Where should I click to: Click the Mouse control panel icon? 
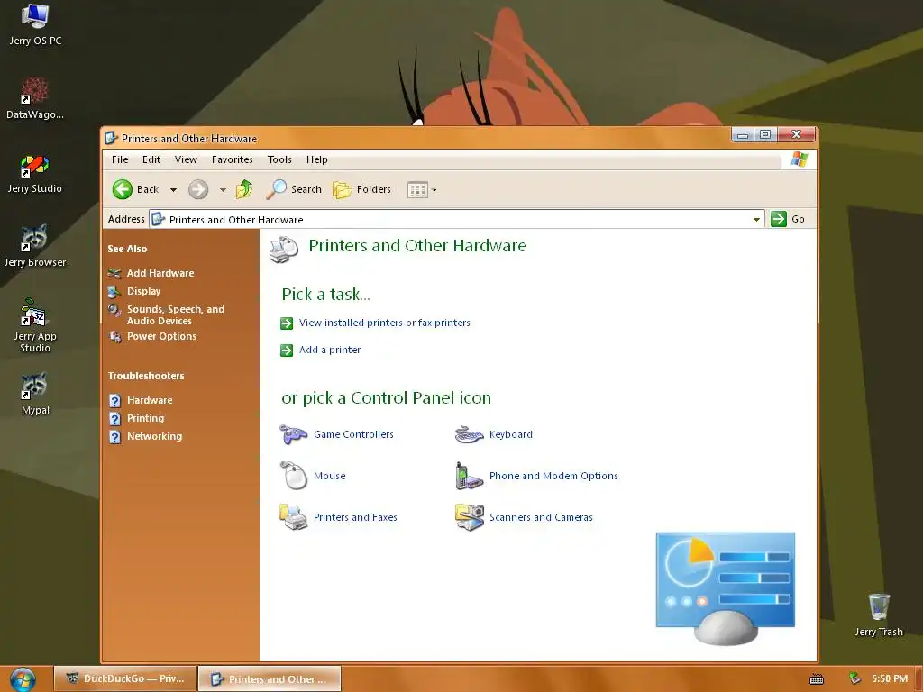(x=293, y=476)
